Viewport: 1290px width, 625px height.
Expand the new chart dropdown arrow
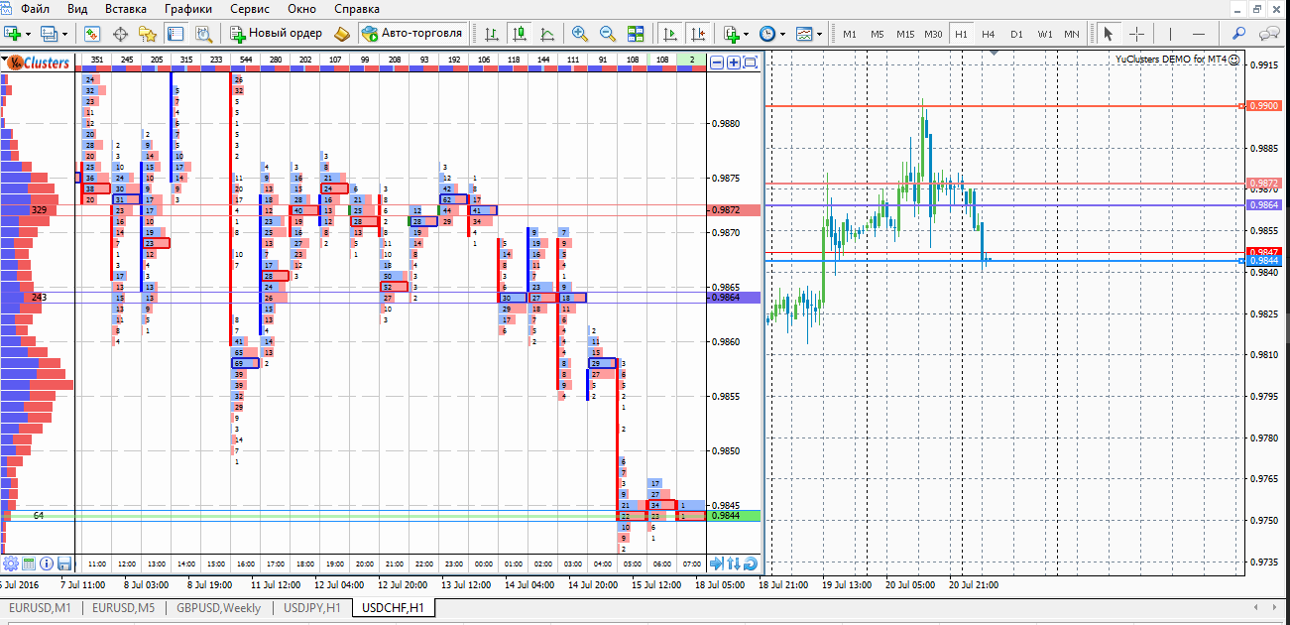click(x=29, y=33)
